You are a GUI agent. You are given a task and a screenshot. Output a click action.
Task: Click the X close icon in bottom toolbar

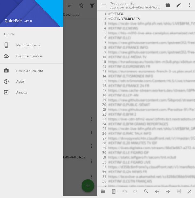(x=190, y=191)
